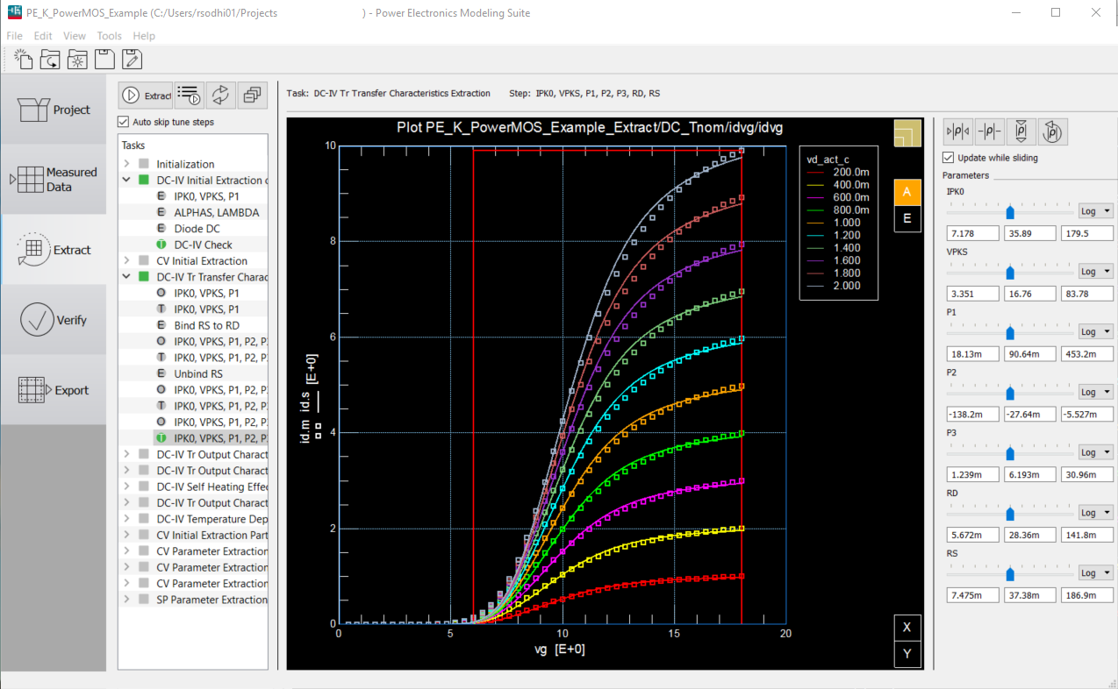
Task: Expand the Initialization task node
Action: coord(126,164)
